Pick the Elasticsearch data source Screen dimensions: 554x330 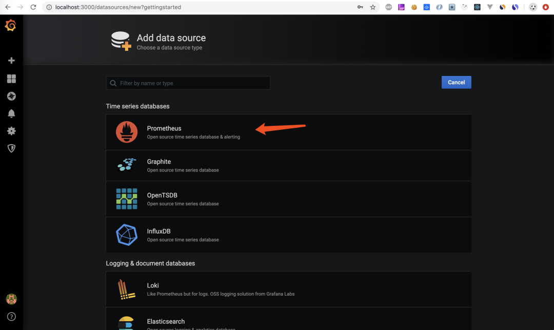288,319
